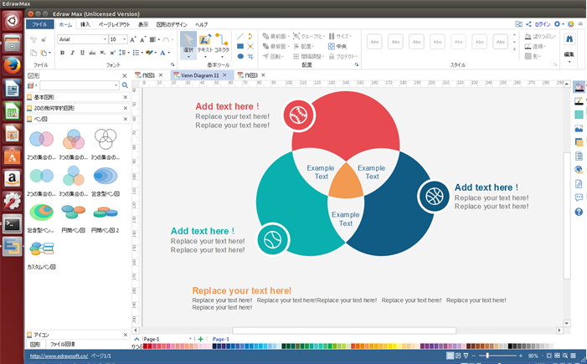This screenshot has height=364, width=587.
Task: Add a new page with the plus icon
Action: (201, 339)
